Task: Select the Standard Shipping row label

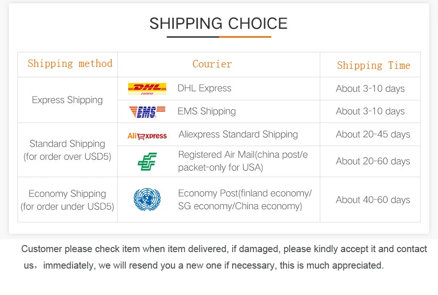Action: tap(67, 150)
